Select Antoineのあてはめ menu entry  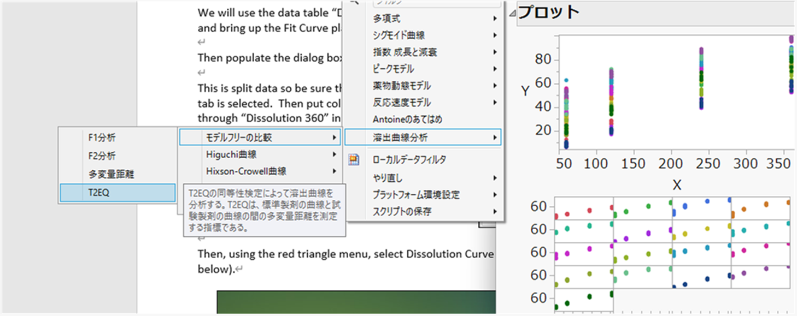pyautogui.click(x=423, y=119)
